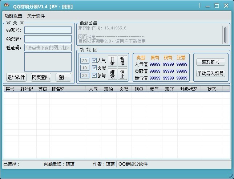Click the 退出软件 button
The width and height of the screenshot is (234, 179).
tap(16, 77)
